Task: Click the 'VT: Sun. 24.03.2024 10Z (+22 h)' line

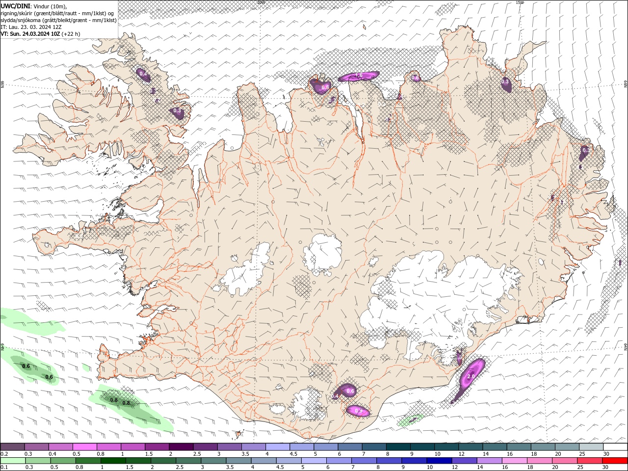Action: pyautogui.click(x=40, y=34)
